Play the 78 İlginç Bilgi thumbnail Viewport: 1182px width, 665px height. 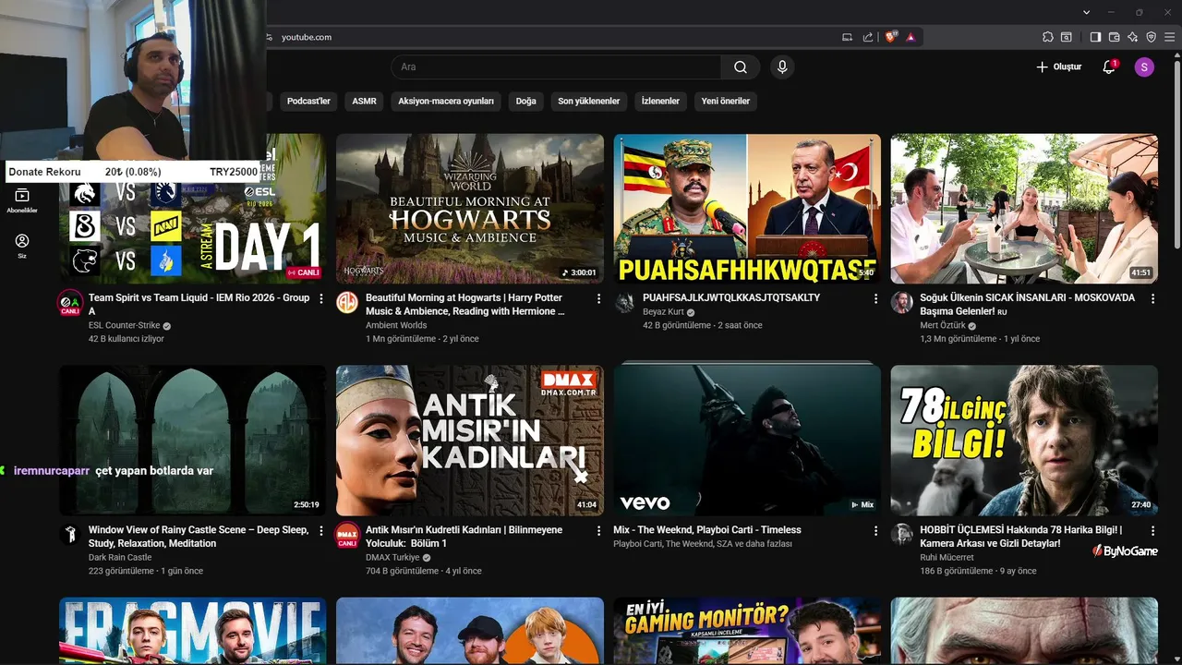point(1024,441)
